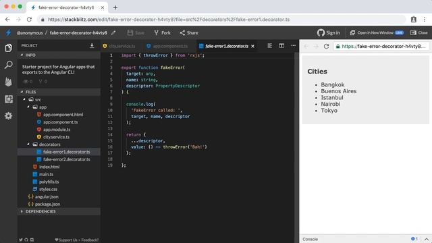Download project with the download icon
Screen dimensions: 432x243
tap(92, 45)
